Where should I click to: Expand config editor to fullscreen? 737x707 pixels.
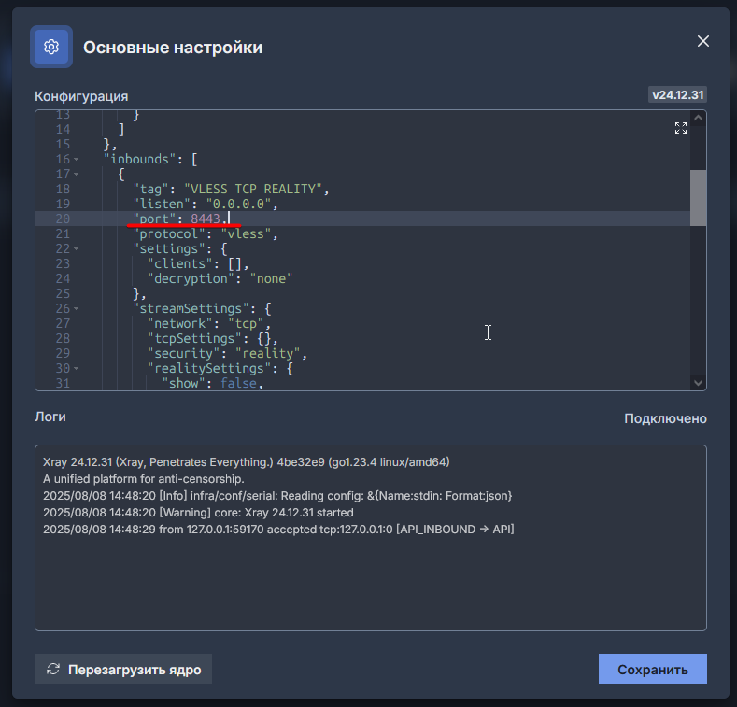pos(681,129)
